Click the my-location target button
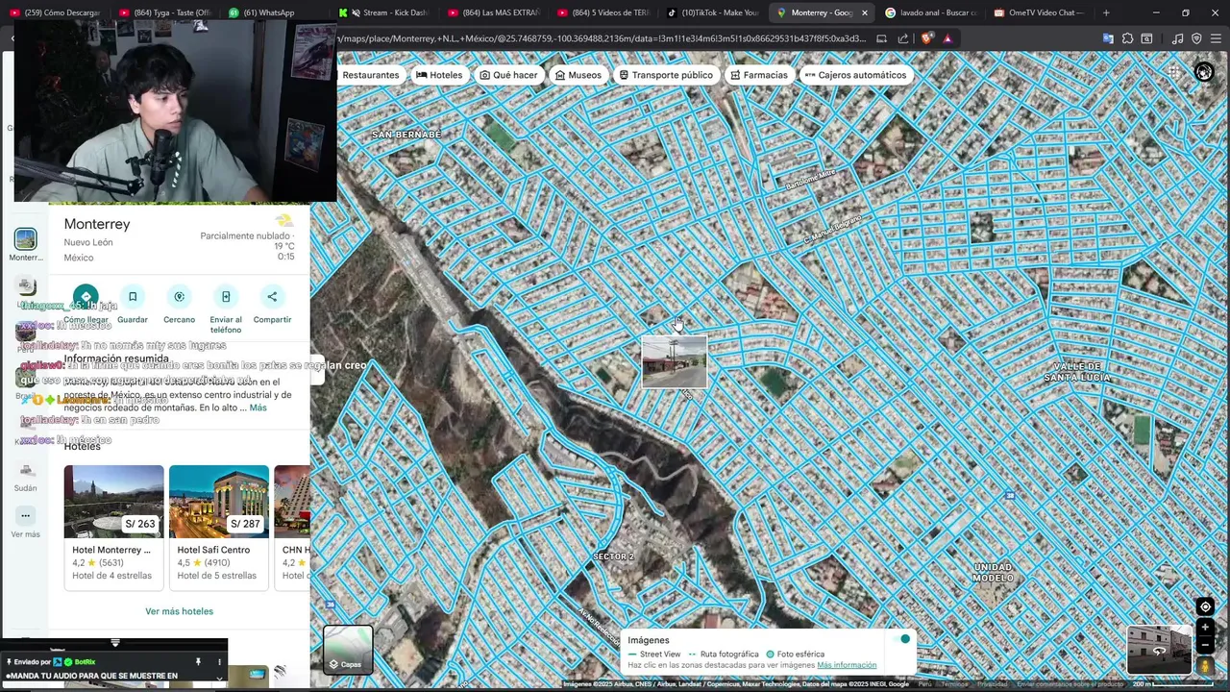 pyautogui.click(x=1205, y=606)
